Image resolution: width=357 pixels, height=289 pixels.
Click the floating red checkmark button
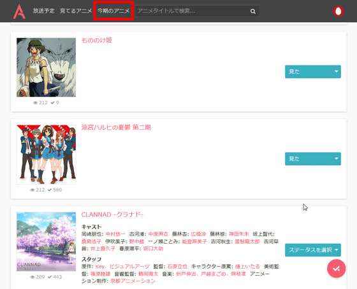click(337, 269)
